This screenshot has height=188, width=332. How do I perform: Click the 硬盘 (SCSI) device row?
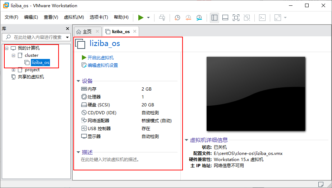pyautogui.click(x=129, y=105)
